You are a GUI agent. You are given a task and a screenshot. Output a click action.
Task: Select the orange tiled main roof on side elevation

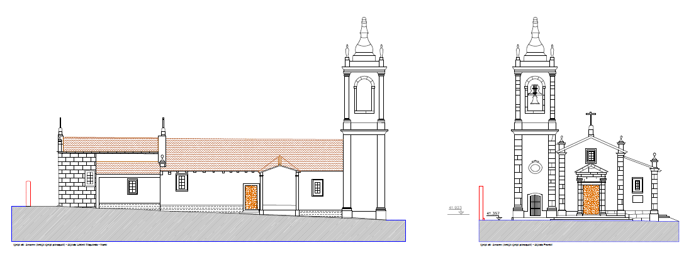(252, 151)
